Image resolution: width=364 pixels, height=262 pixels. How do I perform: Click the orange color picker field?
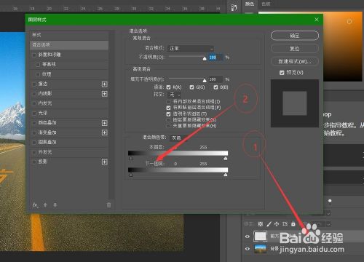point(342,46)
